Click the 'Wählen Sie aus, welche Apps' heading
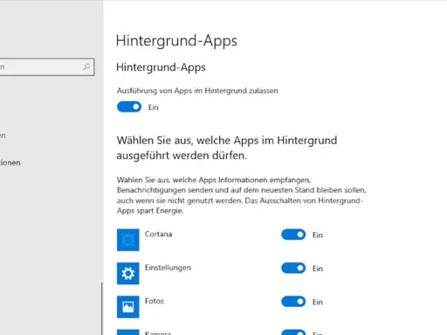This screenshot has height=335, width=447. pos(227,147)
